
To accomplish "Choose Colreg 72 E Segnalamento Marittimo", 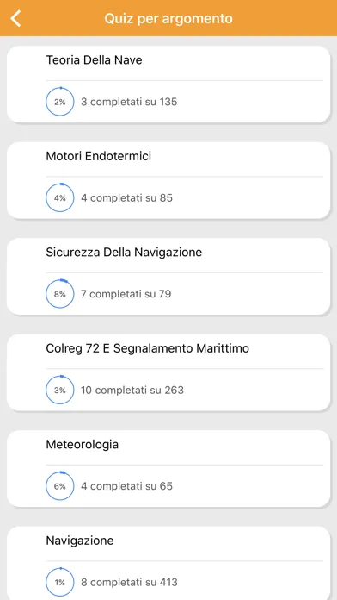I will click(168, 372).
